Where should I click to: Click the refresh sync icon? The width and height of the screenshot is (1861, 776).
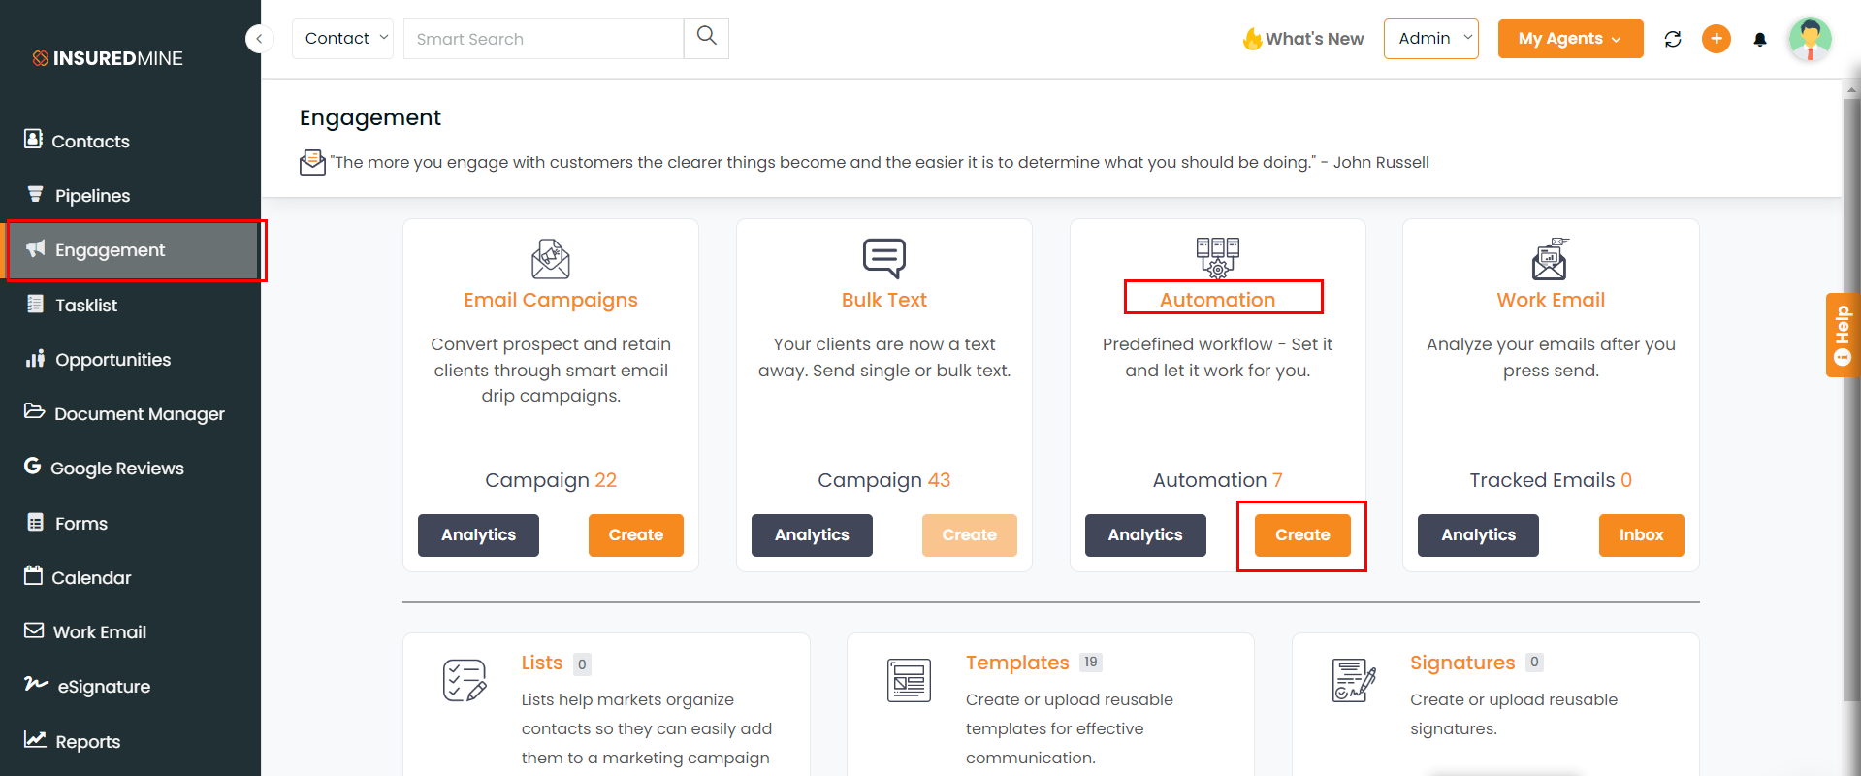1673,39
